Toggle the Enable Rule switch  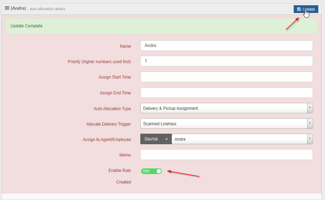pyautogui.click(x=151, y=171)
